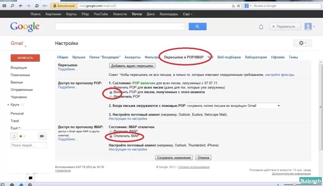
Task: Click the blue Google search button
Action: [197, 27]
